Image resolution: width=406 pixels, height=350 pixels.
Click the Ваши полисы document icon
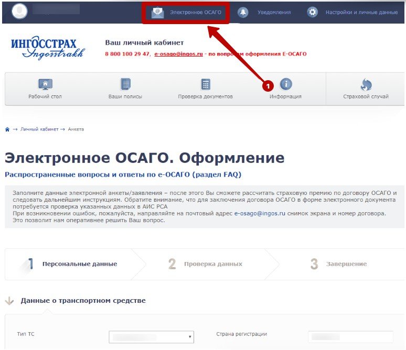125,84
